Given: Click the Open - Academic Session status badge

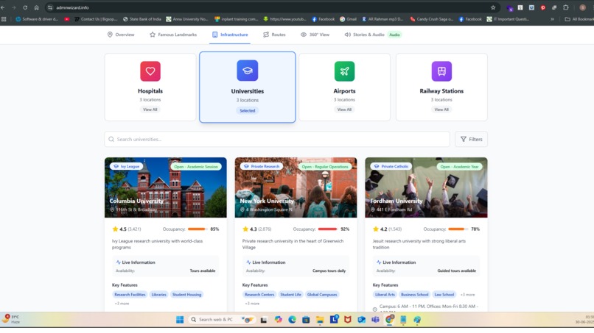Looking at the screenshot, I should pos(196,166).
